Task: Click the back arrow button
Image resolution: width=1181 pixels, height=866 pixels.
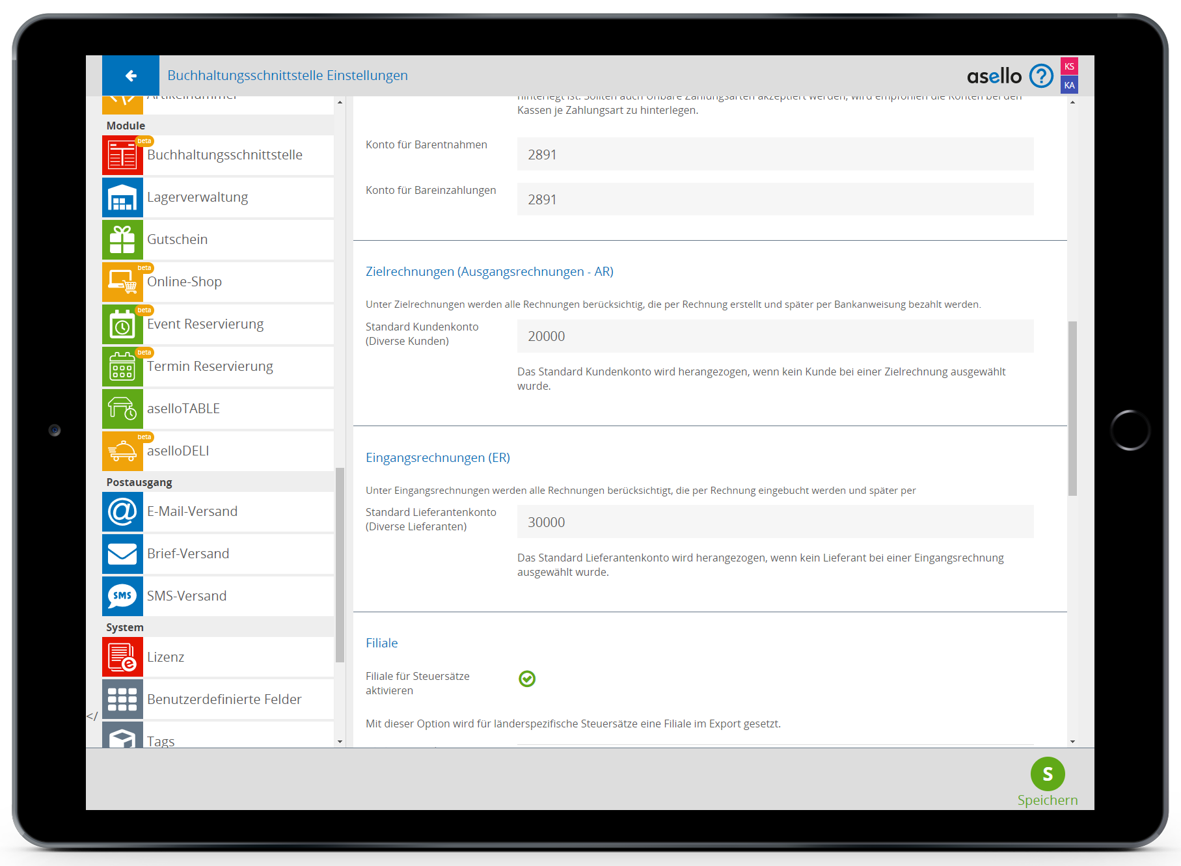Action: pos(131,75)
